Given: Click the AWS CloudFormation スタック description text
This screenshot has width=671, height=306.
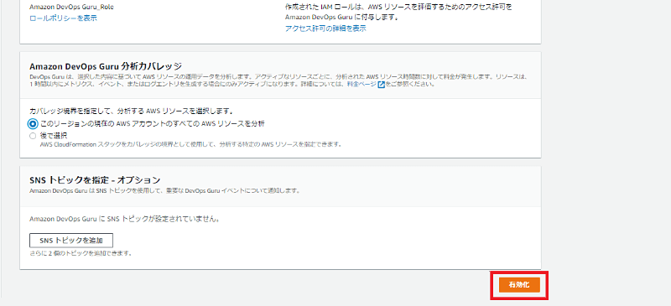Looking at the screenshot, I should pyautogui.click(x=191, y=144).
